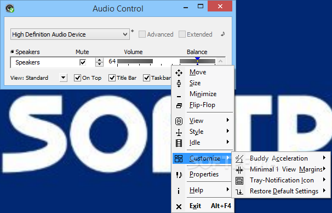332x213 pixels.
Task: Click the Properties sliders icon
Action: [179, 175]
